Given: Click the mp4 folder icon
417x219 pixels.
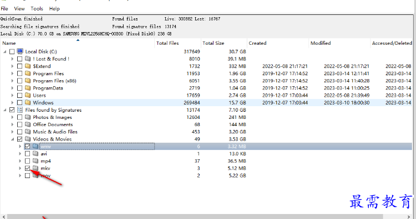Looking at the screenshot, I should coord(35,161).
